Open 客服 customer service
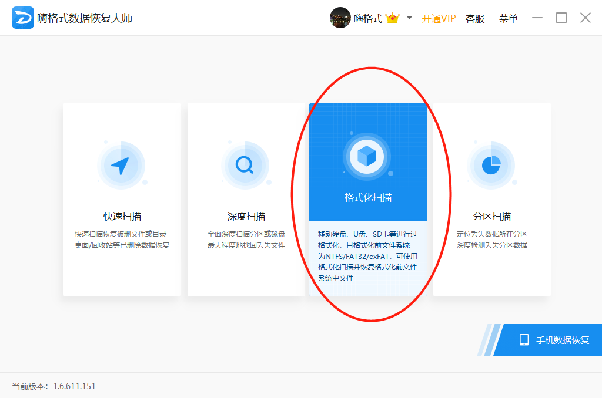 [x=475, y=18]
